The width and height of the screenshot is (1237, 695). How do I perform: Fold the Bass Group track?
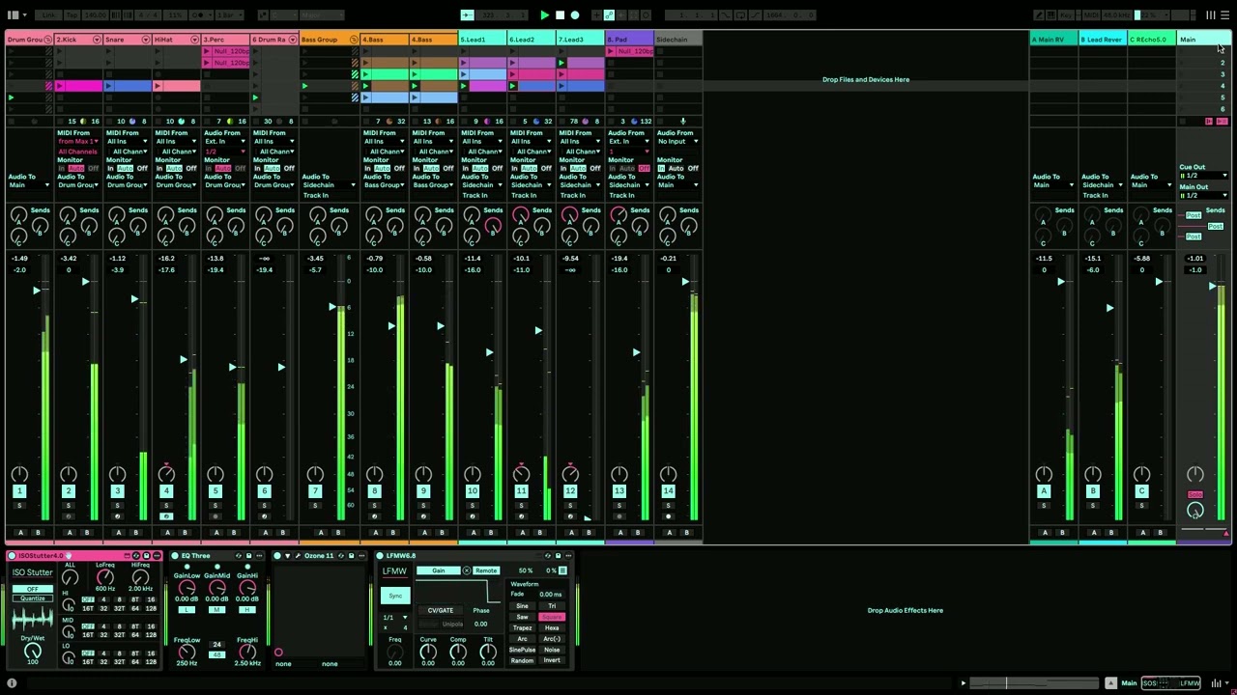pos(354,40)
